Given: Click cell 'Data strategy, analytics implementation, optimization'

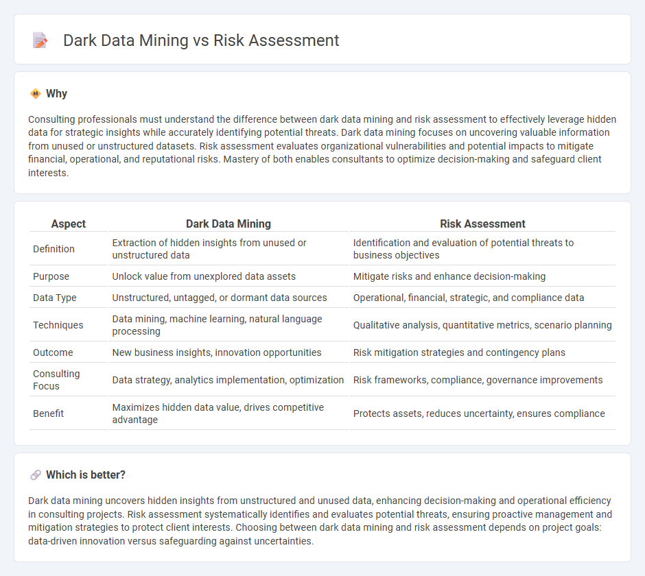Looking at the screenshot, I should coord(228,380).
